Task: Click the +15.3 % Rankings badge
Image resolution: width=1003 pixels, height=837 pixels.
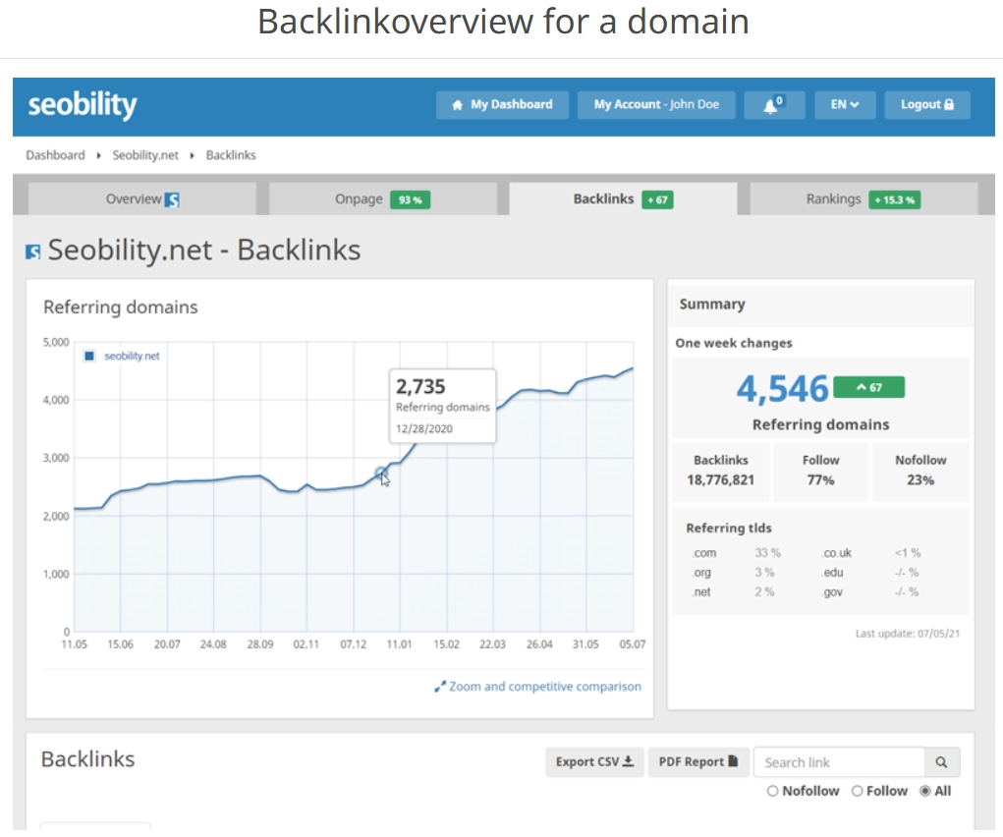Action: 893,199
